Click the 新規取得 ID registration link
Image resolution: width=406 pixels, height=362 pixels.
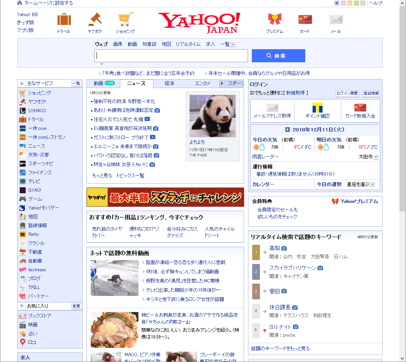pyautogui.click(x=295, y=93)
